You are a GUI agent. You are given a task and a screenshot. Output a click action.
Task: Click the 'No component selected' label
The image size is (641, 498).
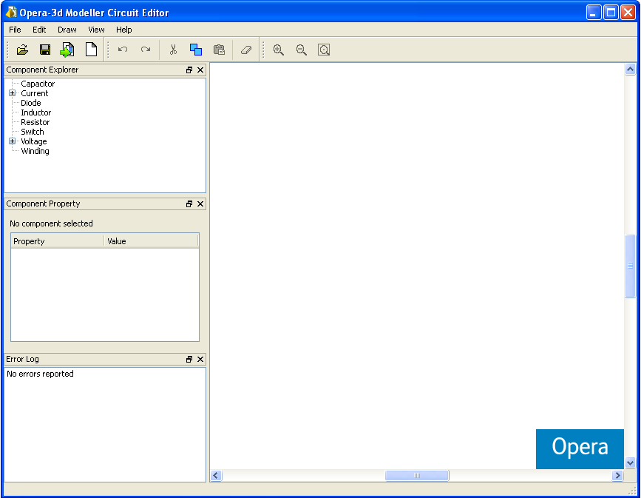tap(51, 223)
